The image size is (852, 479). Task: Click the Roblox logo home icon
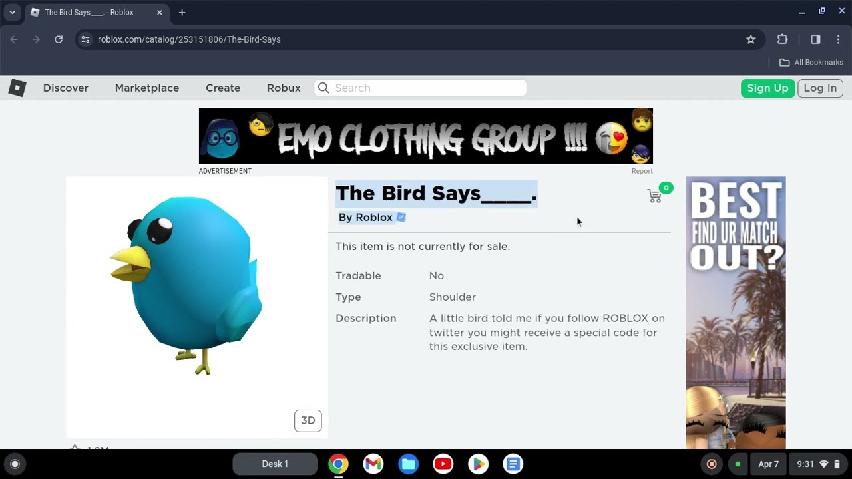point(17,88)
